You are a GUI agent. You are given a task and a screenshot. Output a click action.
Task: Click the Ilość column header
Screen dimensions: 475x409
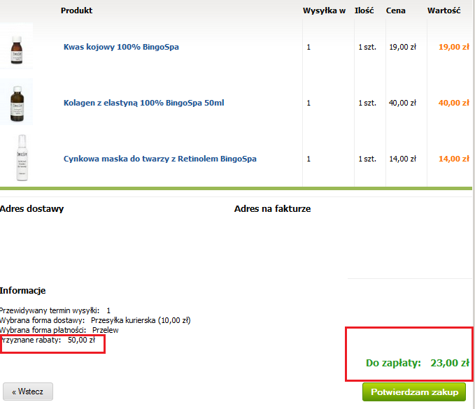point(364,10)
